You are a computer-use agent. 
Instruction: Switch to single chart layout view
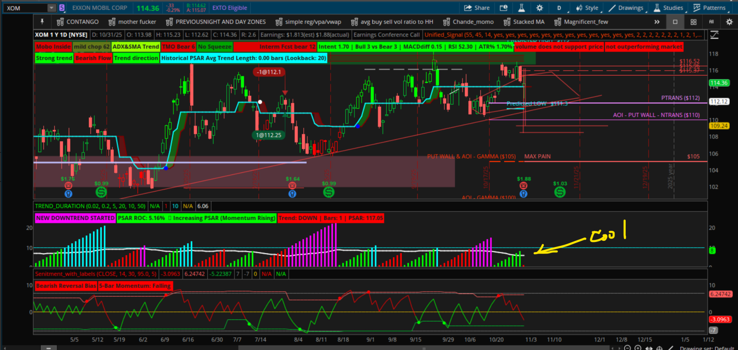coord(675,22)
